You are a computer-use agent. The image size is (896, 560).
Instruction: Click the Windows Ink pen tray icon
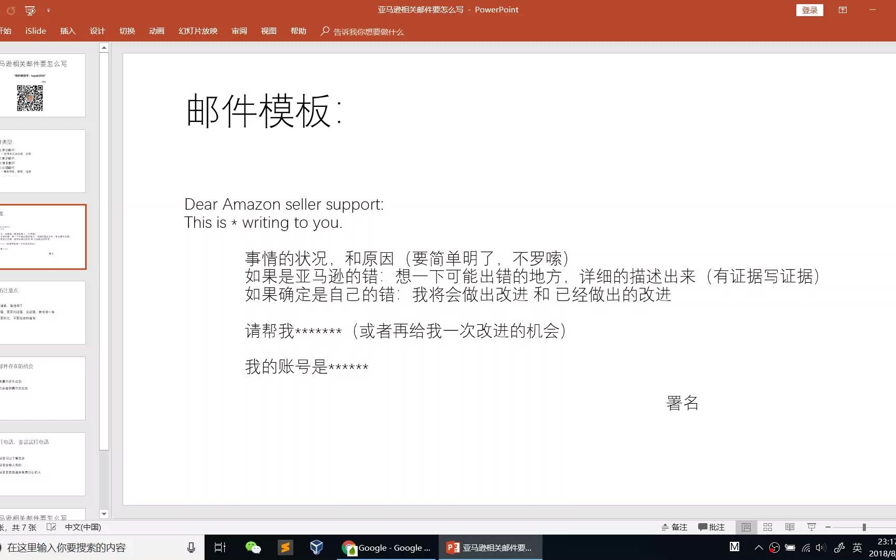(839, 548)
